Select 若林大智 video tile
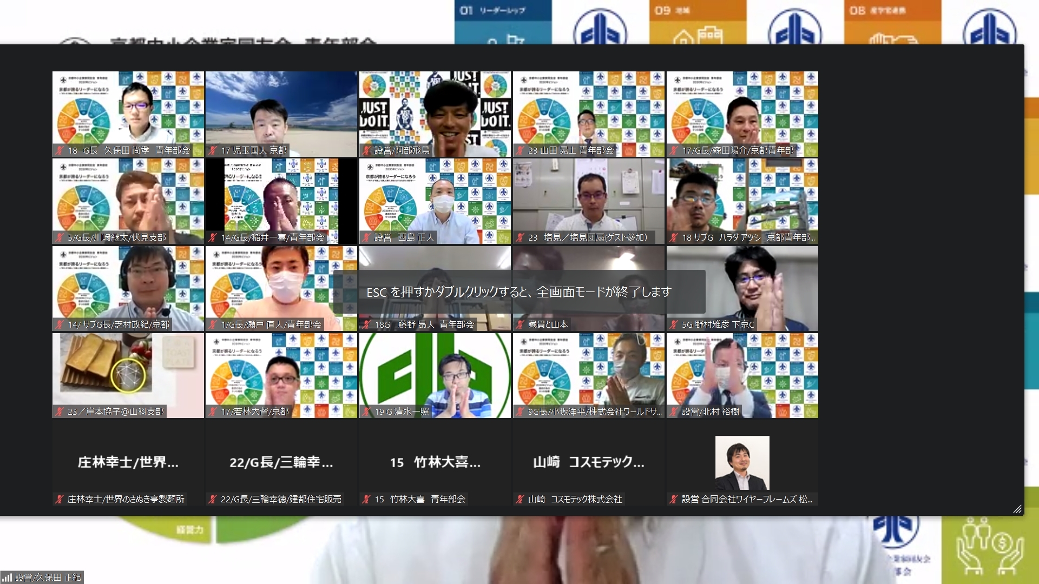 click(281, 375)
